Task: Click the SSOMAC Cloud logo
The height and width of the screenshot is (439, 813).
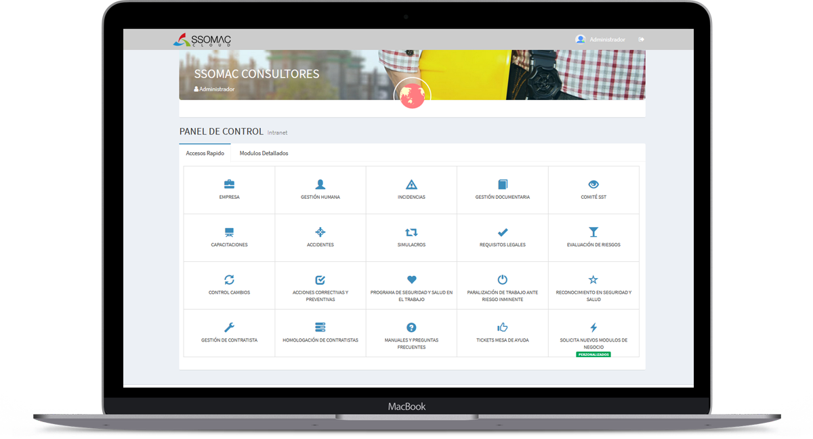Action: pos(202,40)
